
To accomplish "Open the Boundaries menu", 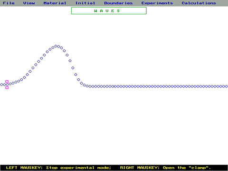I will pos(118,3).
